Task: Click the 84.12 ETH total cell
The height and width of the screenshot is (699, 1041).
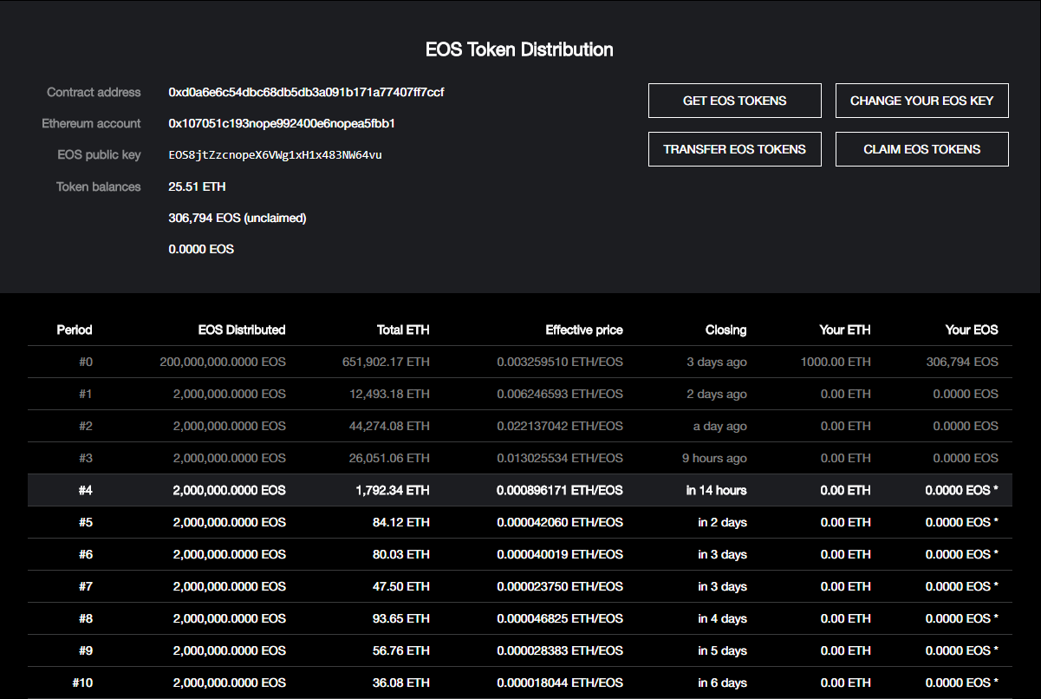Action: 401,522
